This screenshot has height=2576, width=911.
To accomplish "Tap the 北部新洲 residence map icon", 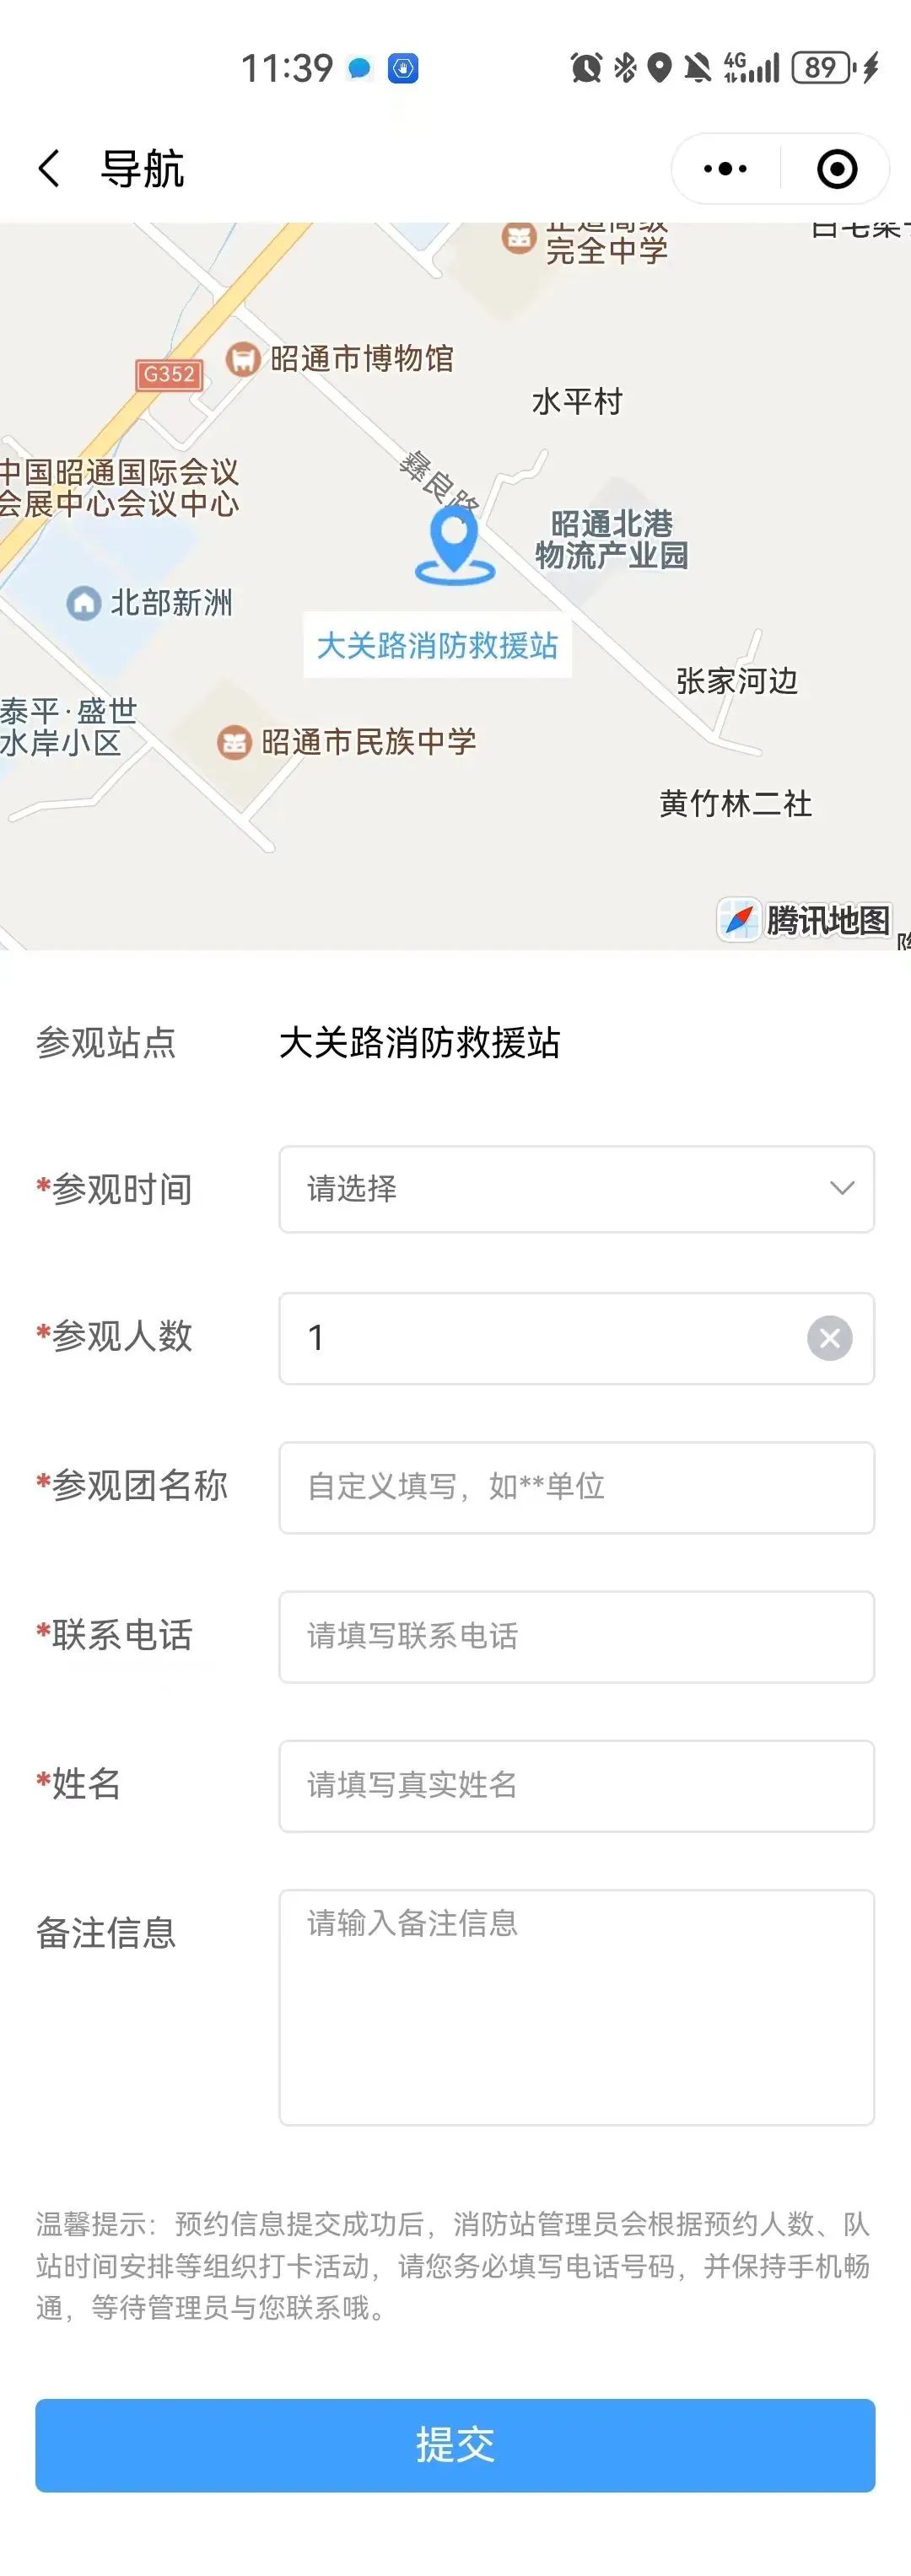I will (x=84, y=603).
